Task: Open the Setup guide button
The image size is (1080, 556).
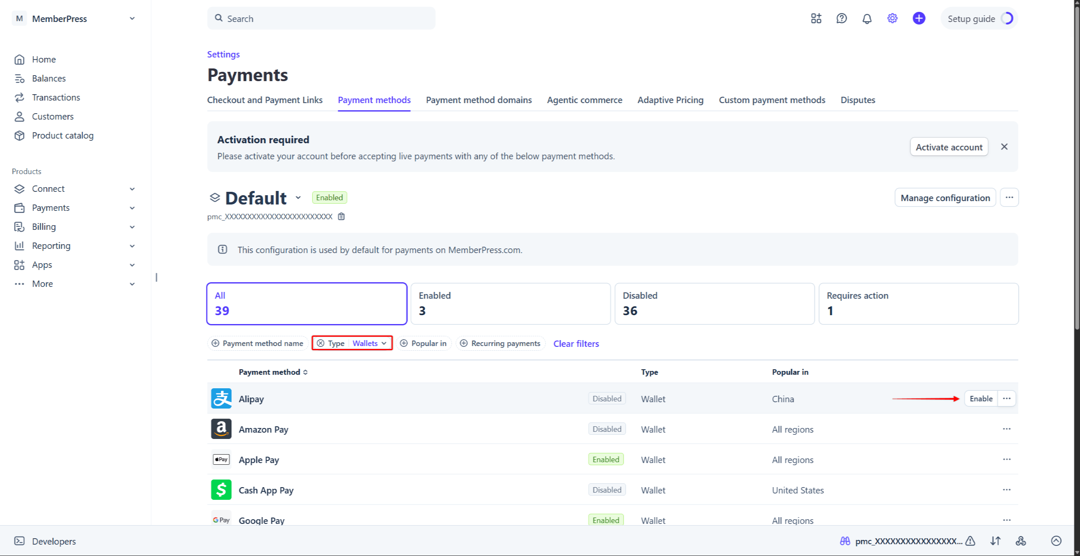Action: pyautogui.click(x=979, y=19)
